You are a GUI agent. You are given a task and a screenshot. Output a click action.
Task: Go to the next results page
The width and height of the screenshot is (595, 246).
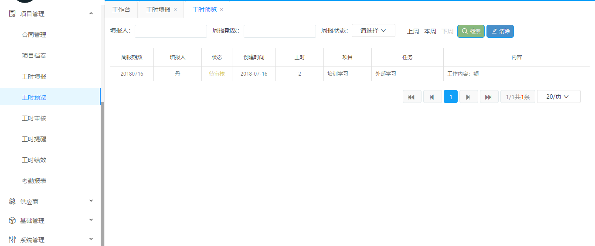[469, 96]
